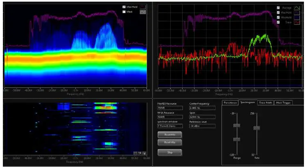Switch to the Persistence tab
The height and width of the screenshot is (167, 306).
(x=230, y=103)
